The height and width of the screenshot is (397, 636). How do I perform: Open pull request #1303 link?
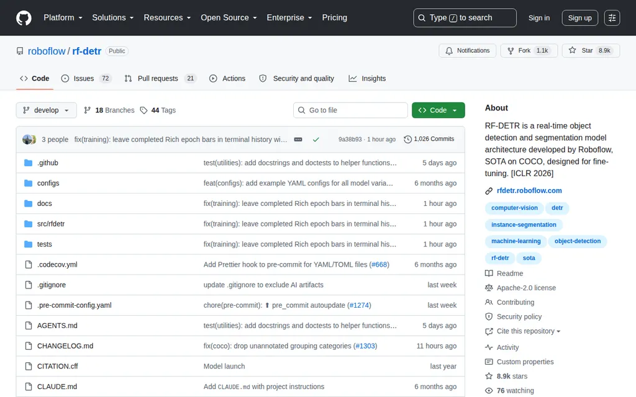click(365, 346)
